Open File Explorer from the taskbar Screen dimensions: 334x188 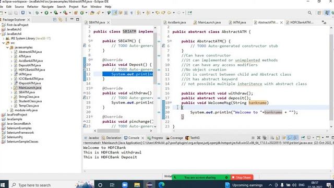click(137, 184)
